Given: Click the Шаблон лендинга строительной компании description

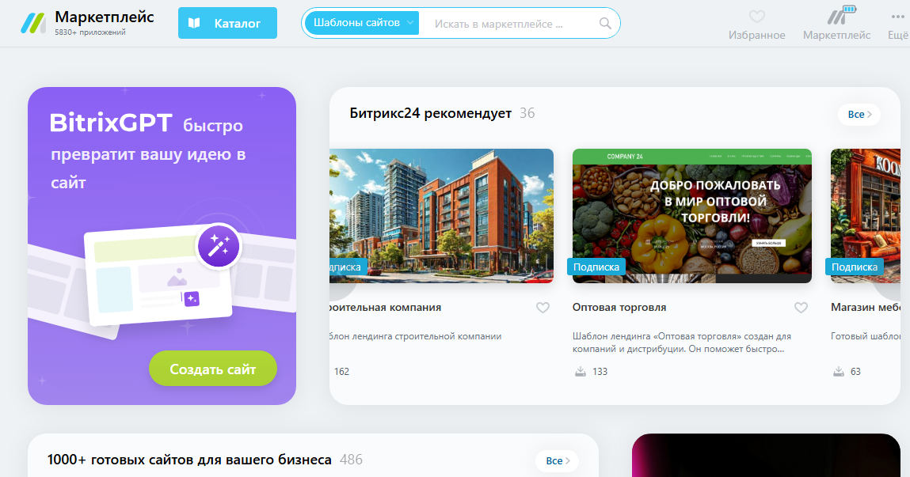Looking at the screenshot, I should click(416, 336).
